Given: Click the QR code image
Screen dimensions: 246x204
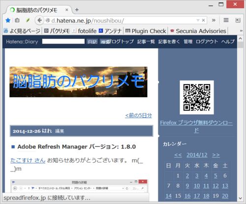Looking at the screenshot, I should click(x=197, y=97).
